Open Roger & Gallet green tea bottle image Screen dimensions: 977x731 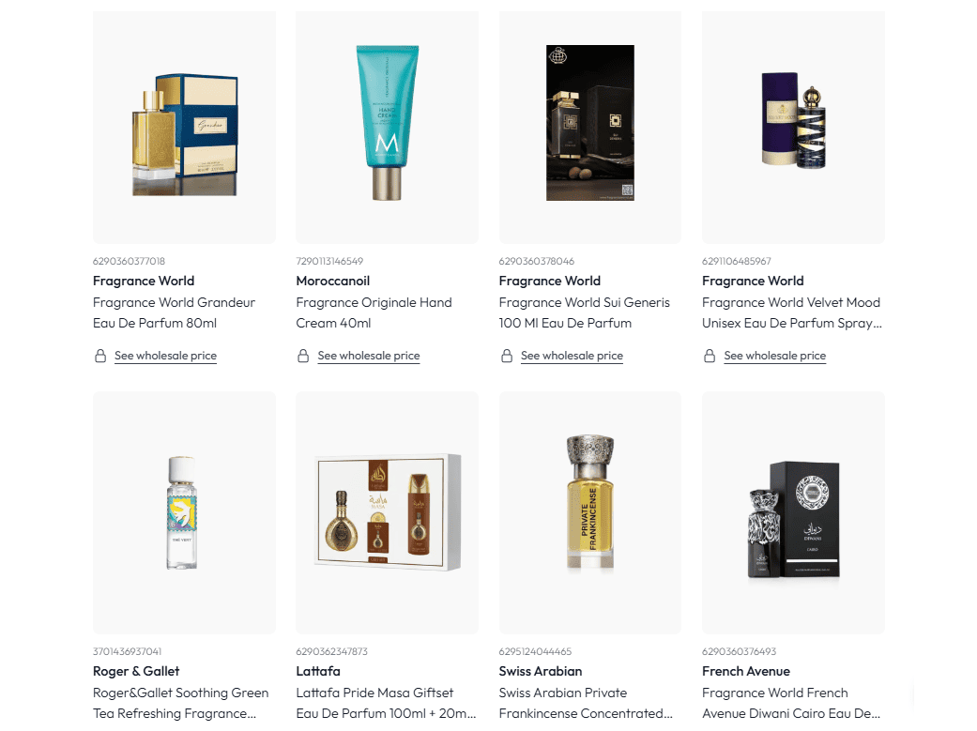pyautogui.click(x=185, y=513)
